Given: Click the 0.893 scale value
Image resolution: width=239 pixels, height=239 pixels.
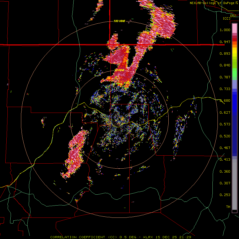Looking at the screenshot, I should 225,53.
